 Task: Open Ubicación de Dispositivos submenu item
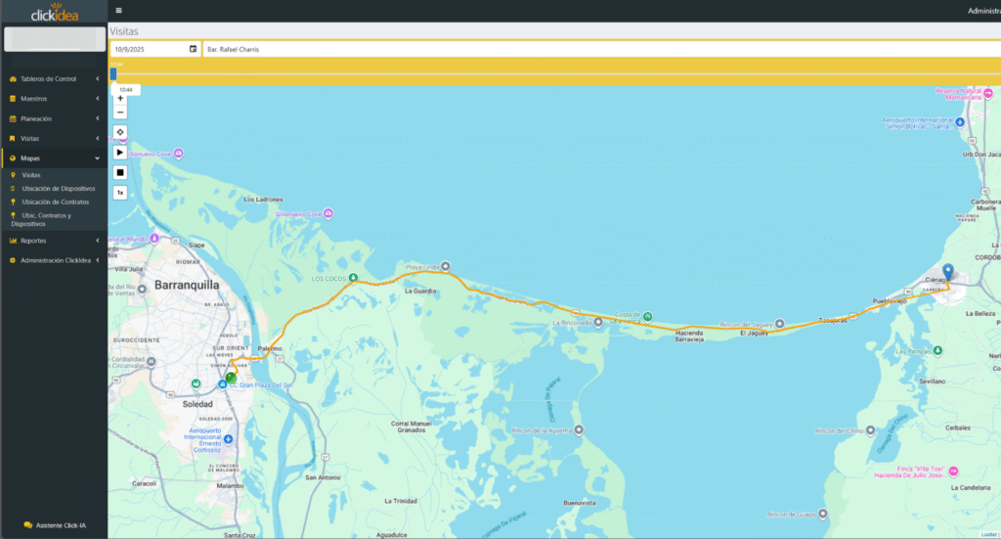(59, 188)
